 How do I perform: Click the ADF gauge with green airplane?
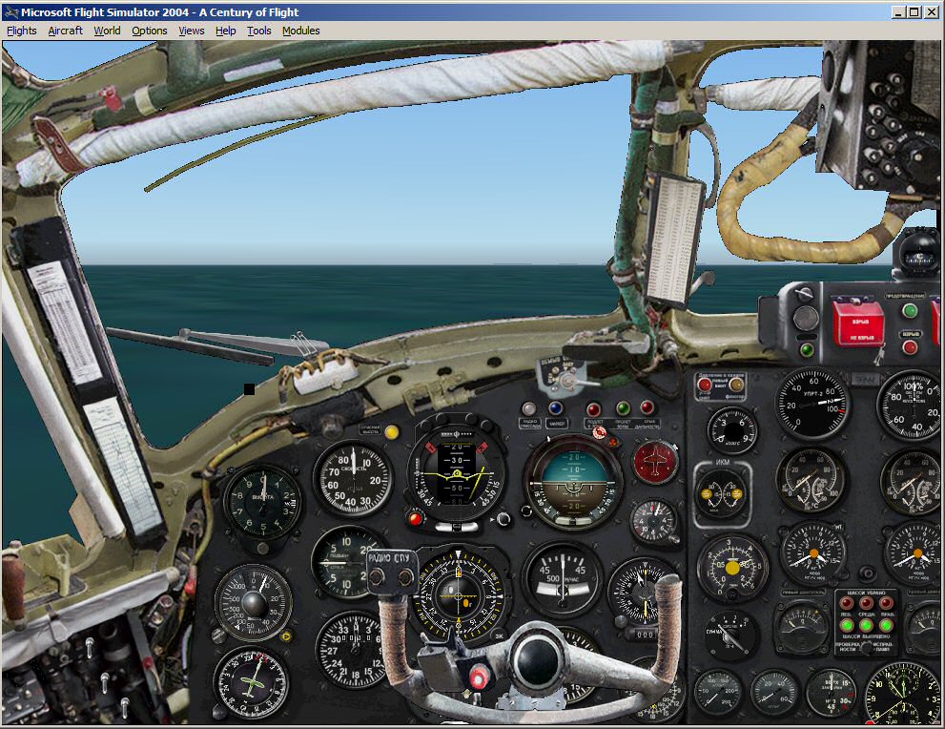point(252,682)
